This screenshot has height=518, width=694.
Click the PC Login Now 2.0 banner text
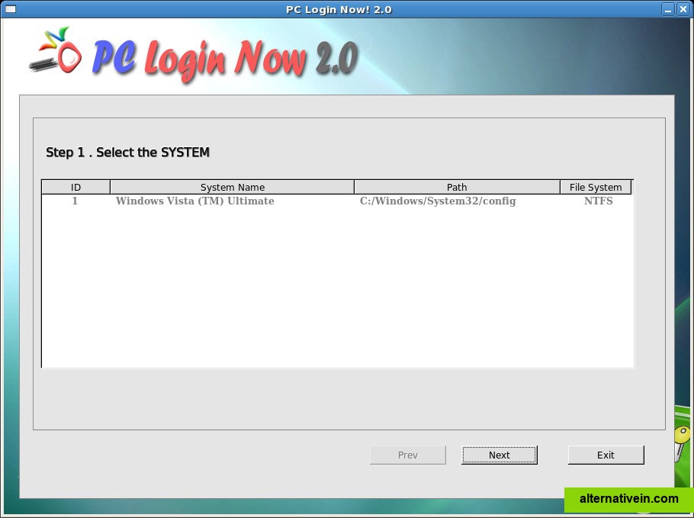225,58
